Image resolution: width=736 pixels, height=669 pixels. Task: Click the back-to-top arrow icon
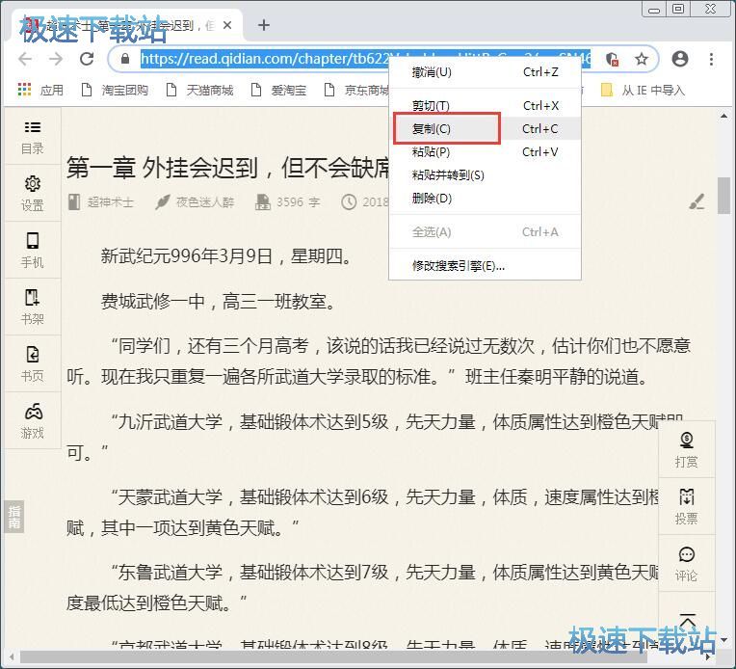(687, 621)
